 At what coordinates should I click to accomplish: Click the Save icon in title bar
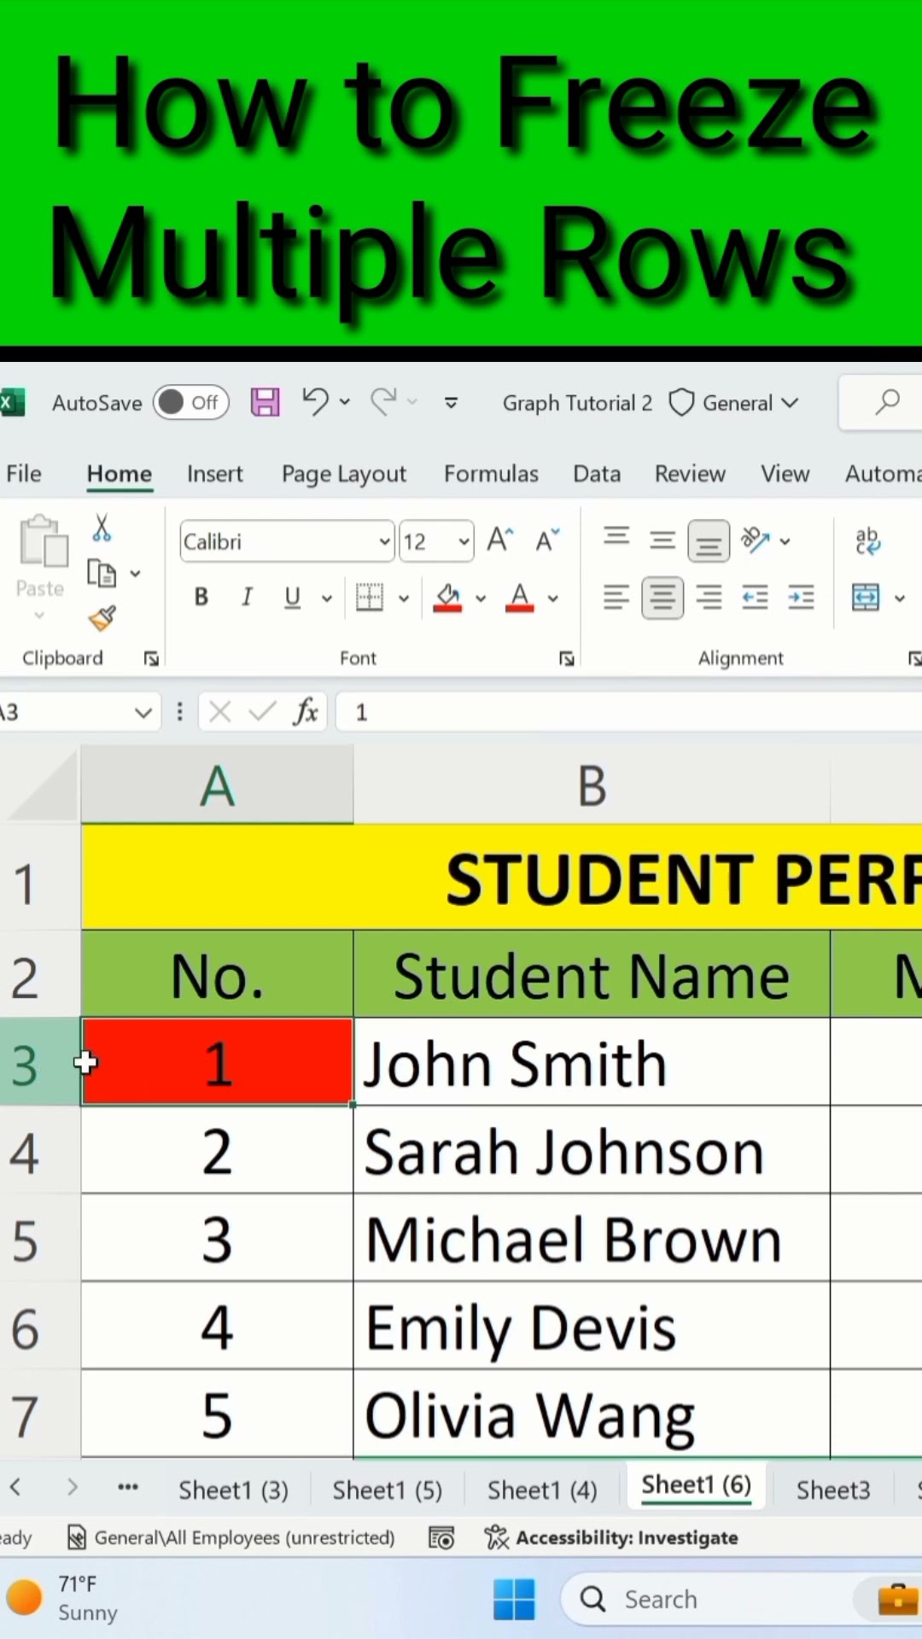pyautogui.click(x=265, y=402)
